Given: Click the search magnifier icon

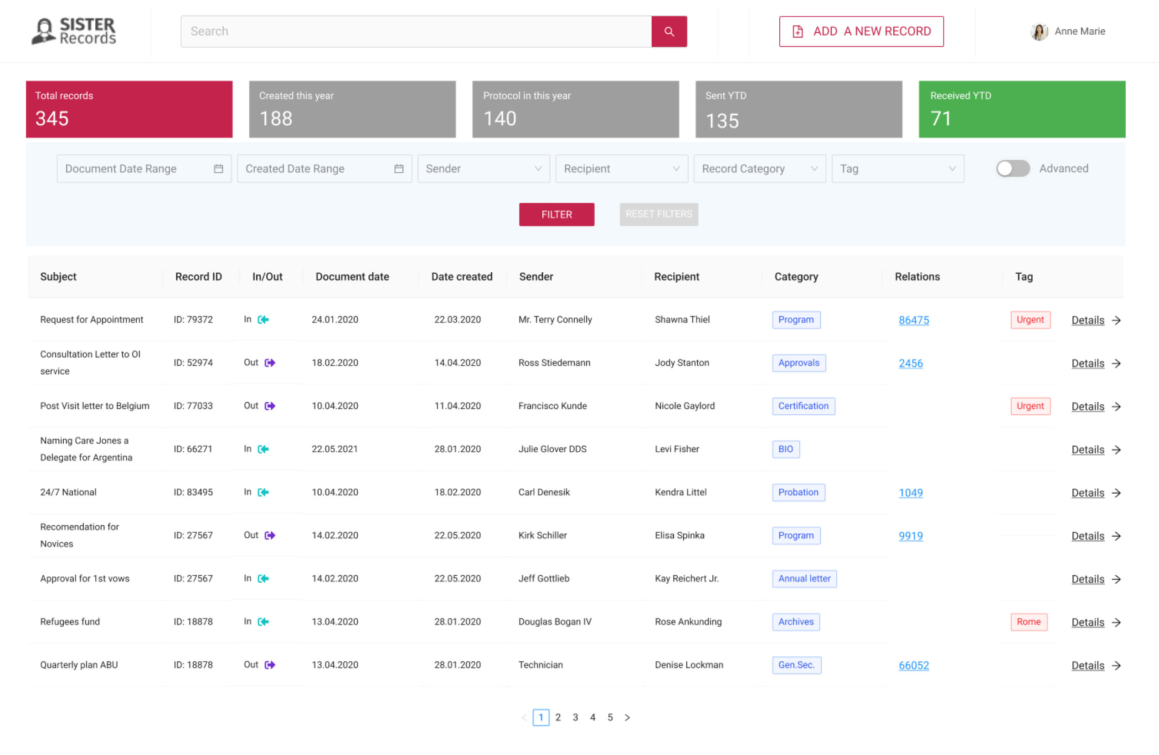Looking at the screenshot, I should (x=669, y=31).
